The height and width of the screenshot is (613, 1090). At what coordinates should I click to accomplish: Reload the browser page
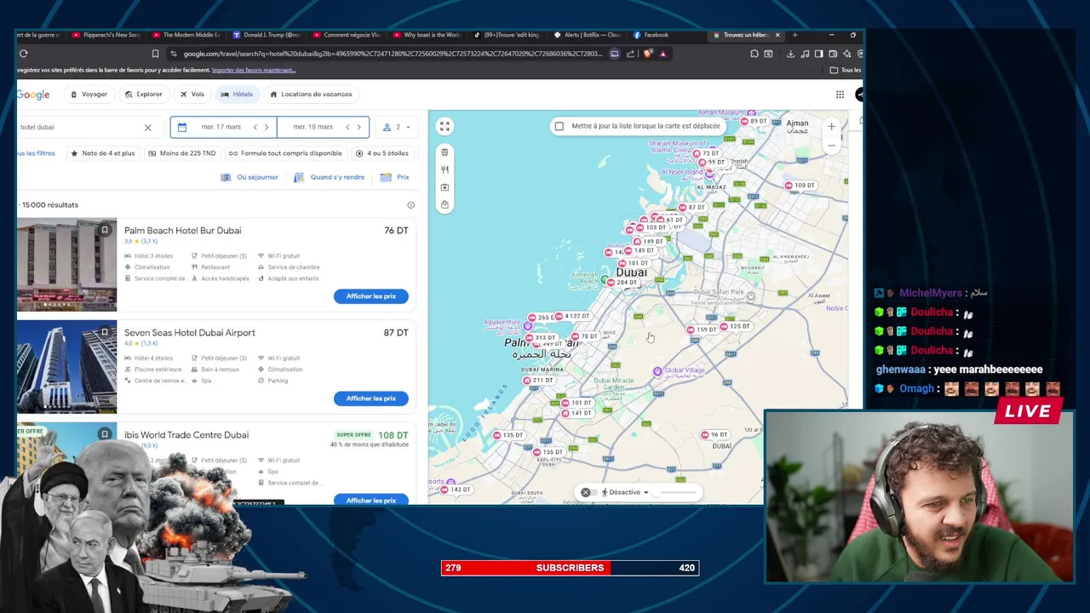pyautogui.click(x=24, y=54)
